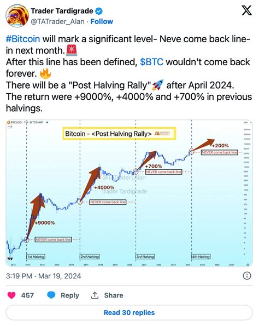This screenshot has width=259, height=326.
Task: Click the share upload icon
Action: pyautogui.click(x=95, y=295)
